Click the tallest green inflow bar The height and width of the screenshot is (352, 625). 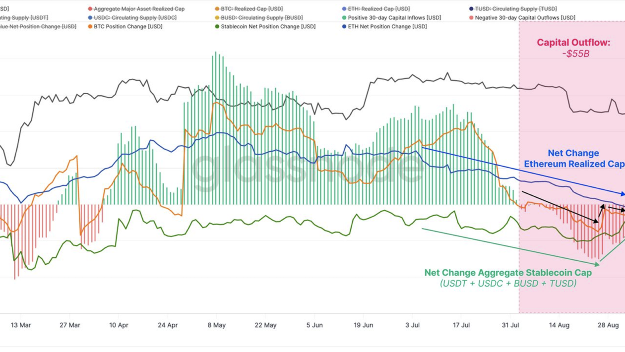(215, 128)
